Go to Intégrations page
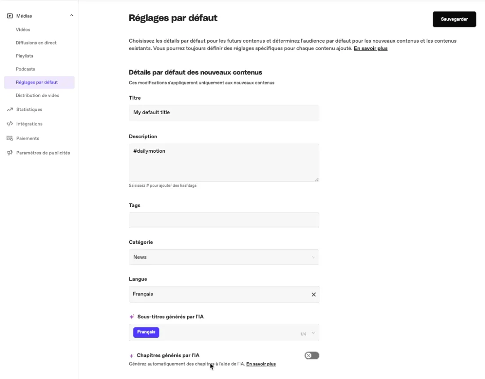 (x=29, y=124)
